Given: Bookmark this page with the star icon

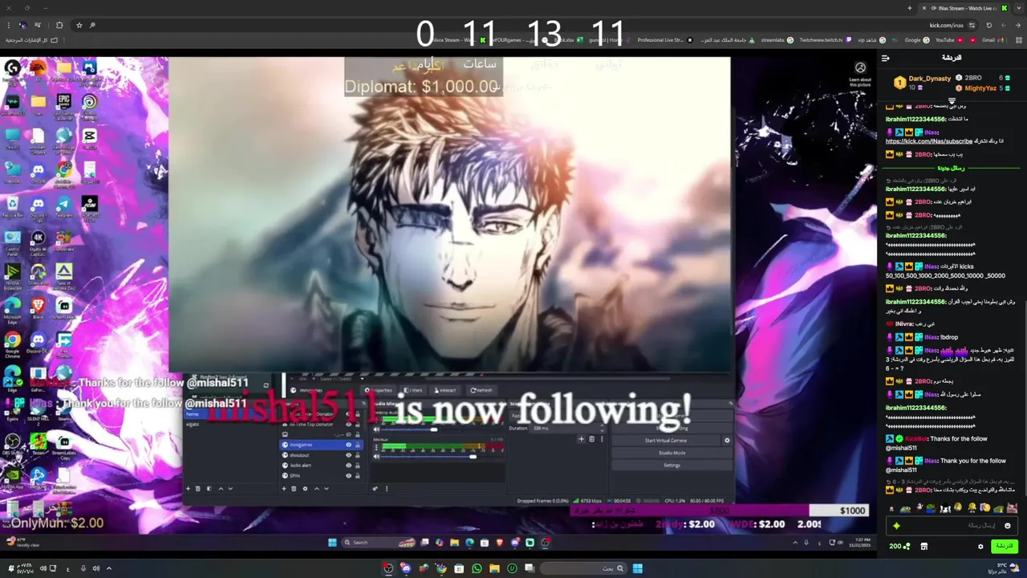Looking at the screenshot, I should click(x=79, y=25).
